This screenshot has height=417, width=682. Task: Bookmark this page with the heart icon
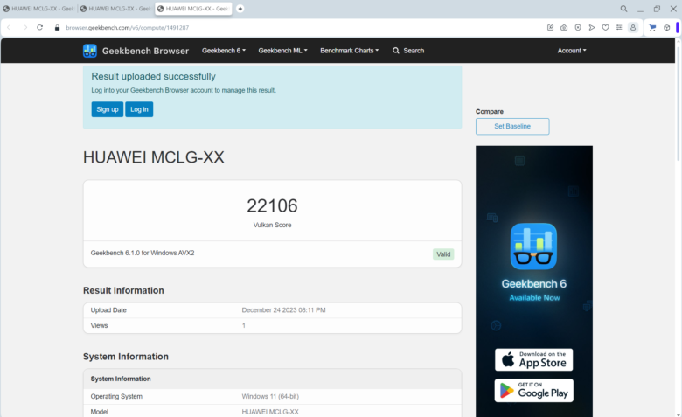[605, 27]
